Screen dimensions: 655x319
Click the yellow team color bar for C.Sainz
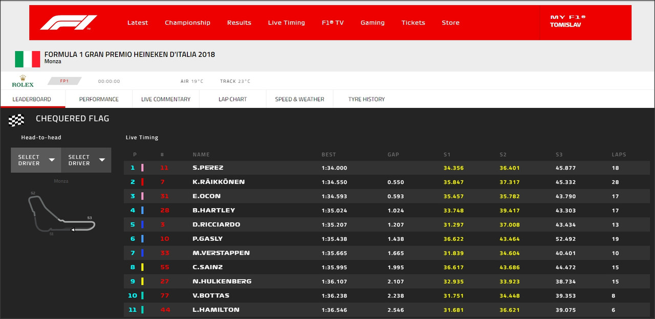tap(142, 267)
